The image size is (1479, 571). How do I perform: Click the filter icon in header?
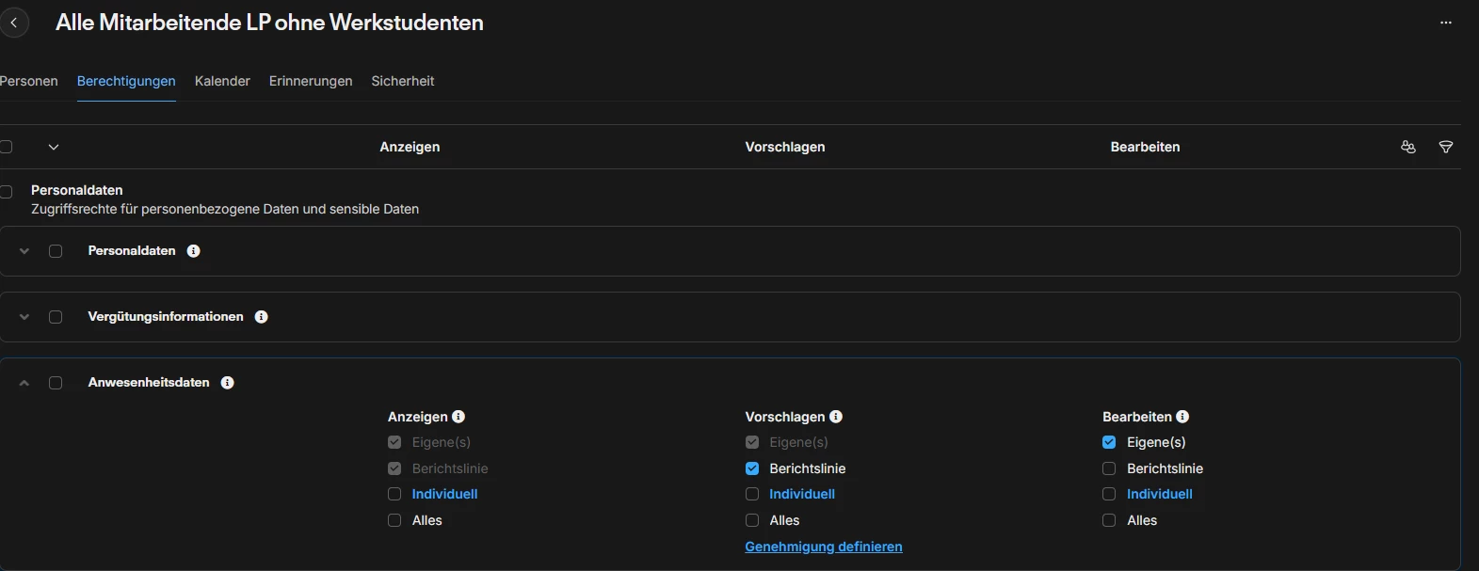(x=1446, y=147)
